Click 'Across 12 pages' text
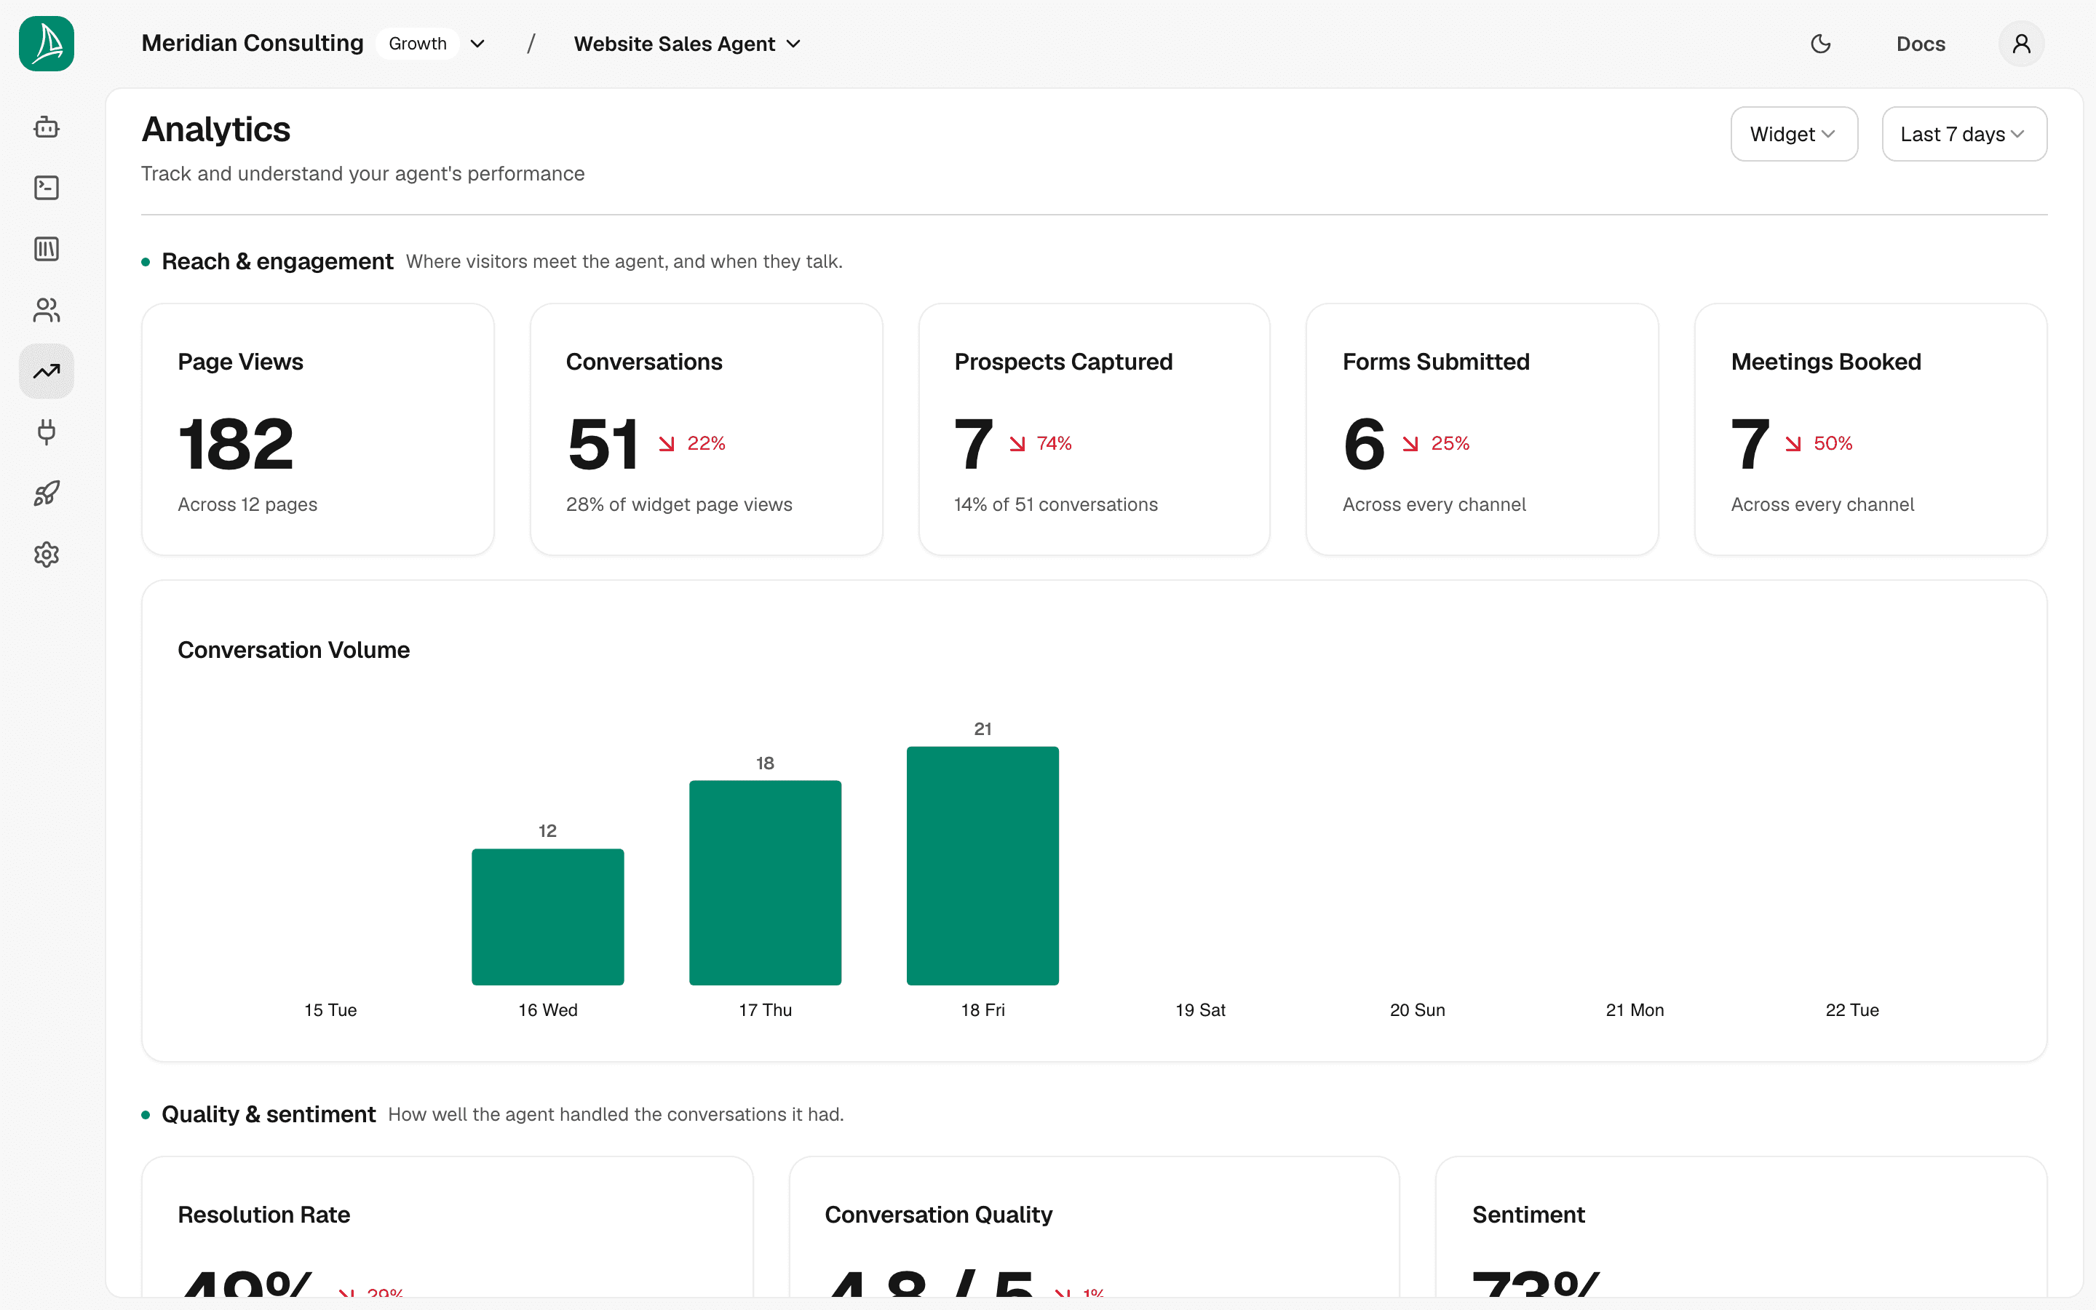The height and width of the screenshot is (1310, 2096). pyautogui.click(x=247, y=504)
